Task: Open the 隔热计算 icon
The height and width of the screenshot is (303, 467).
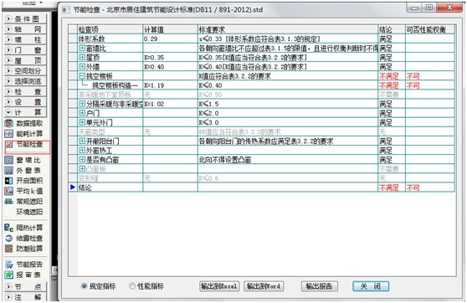Action: click(x=9, y=228)
